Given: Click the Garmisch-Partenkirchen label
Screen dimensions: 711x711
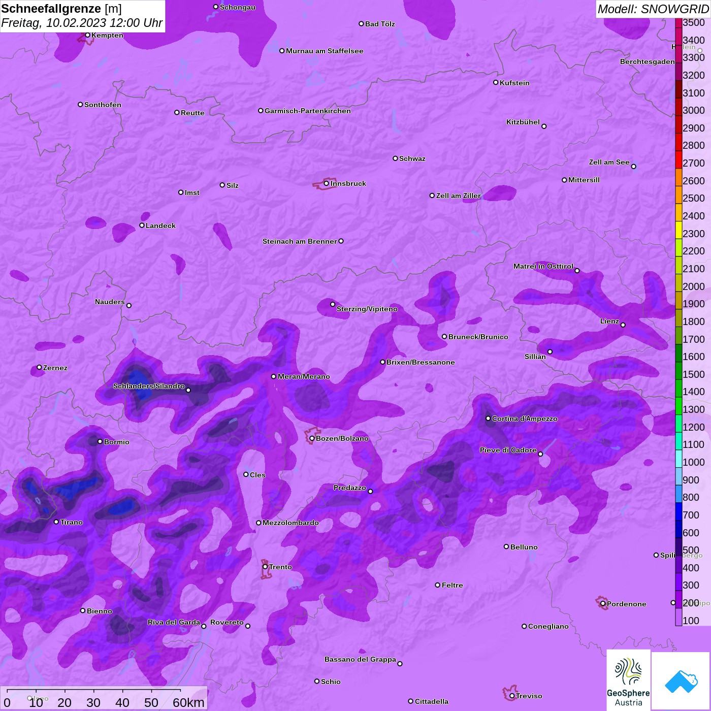Looking at the screenshot, I should click(x=308, y=111).
